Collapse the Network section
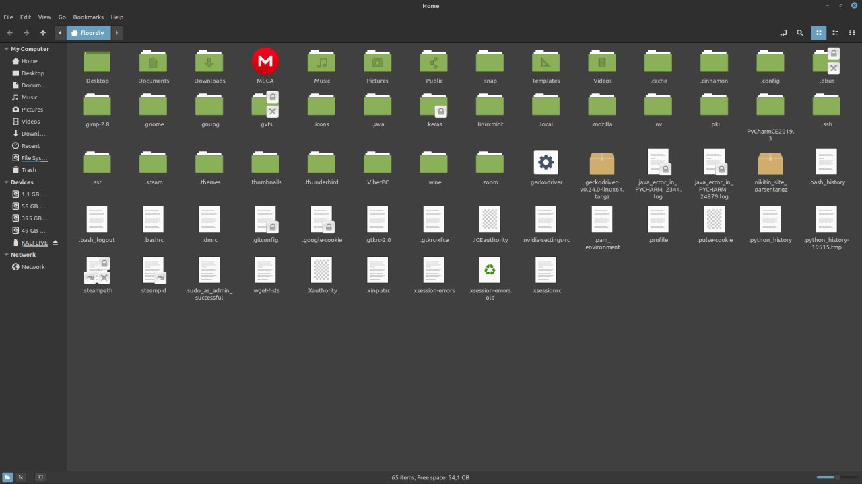862x484 pixels. 6,255
